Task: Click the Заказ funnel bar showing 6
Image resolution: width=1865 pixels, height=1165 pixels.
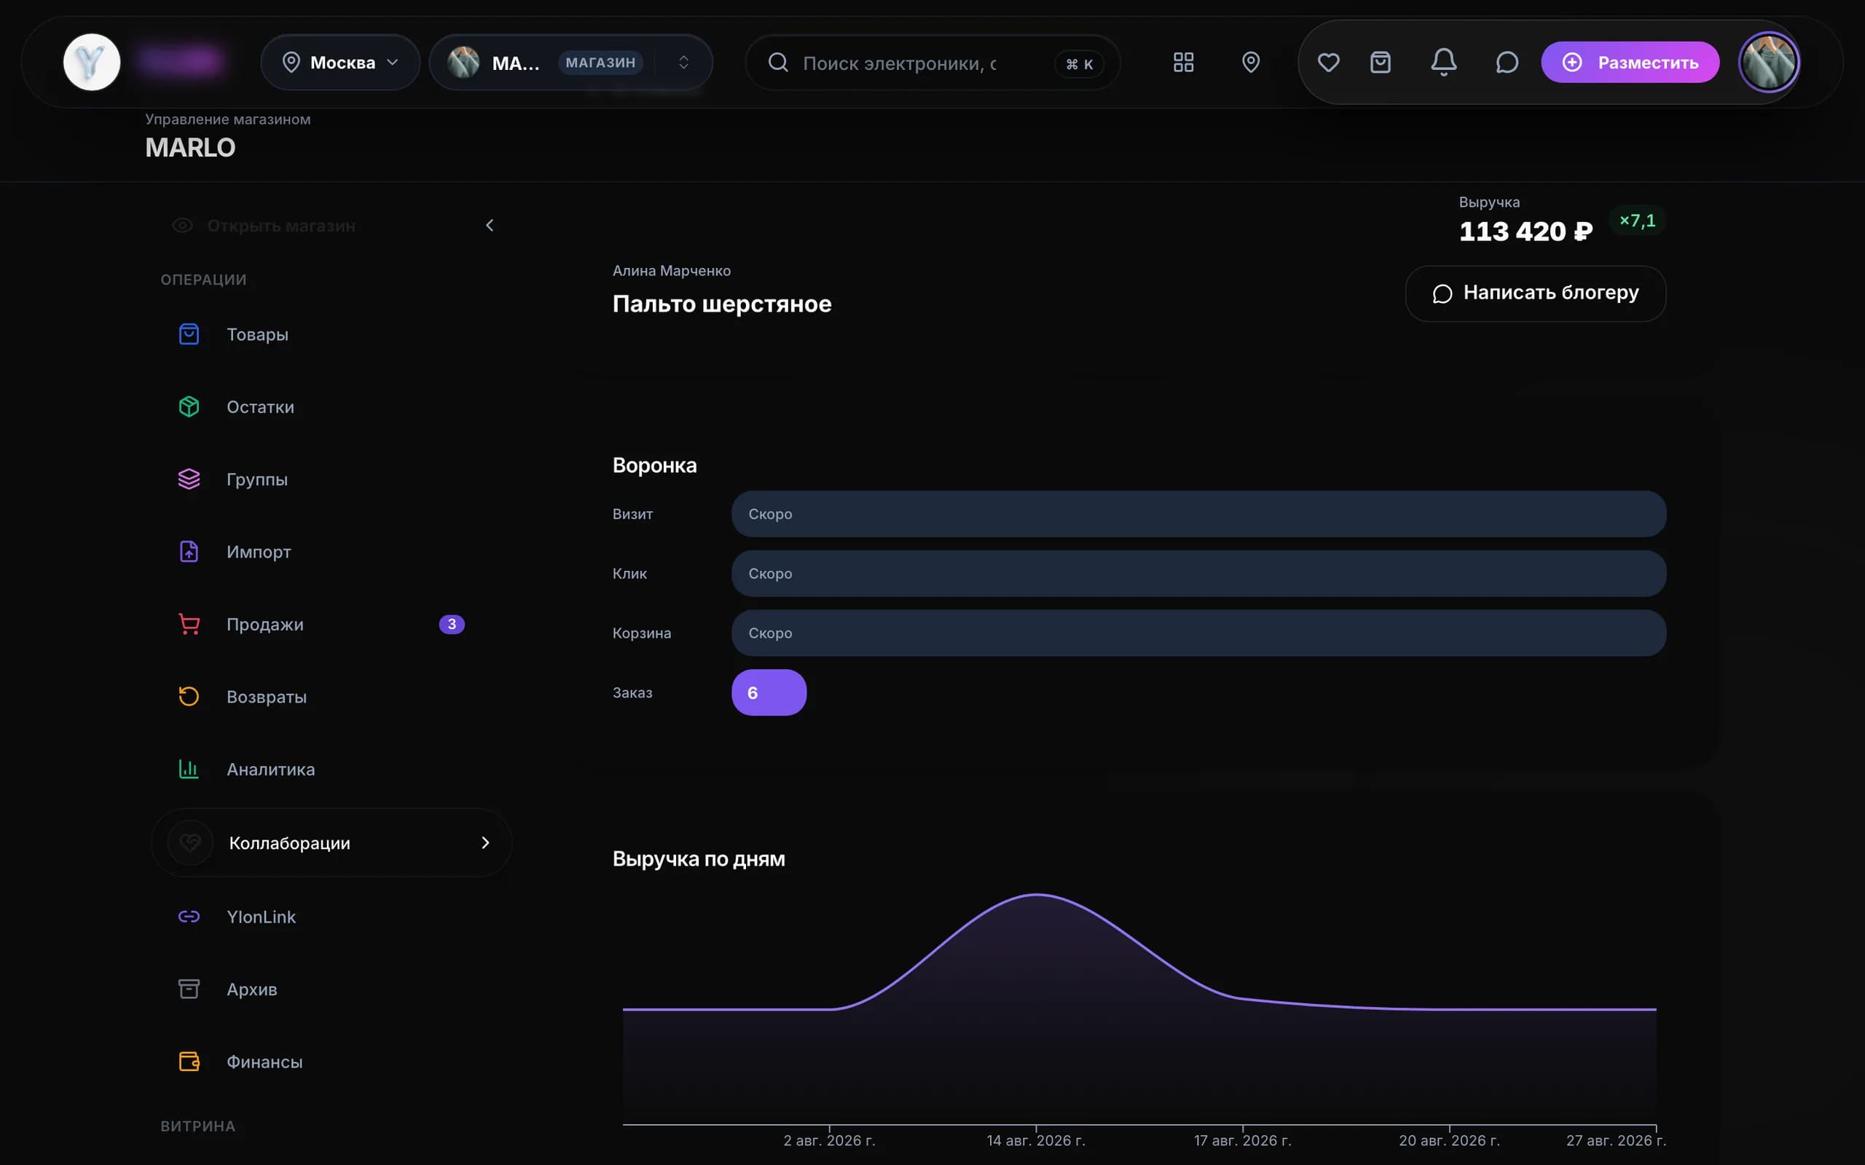Action: click(x=769, y=692)
